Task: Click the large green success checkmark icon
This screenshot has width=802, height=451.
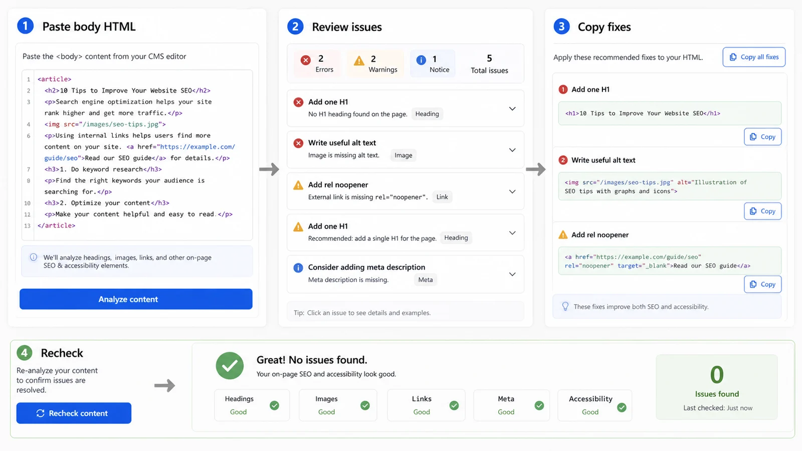Action: pyautogui.click(x=230, y=366)
